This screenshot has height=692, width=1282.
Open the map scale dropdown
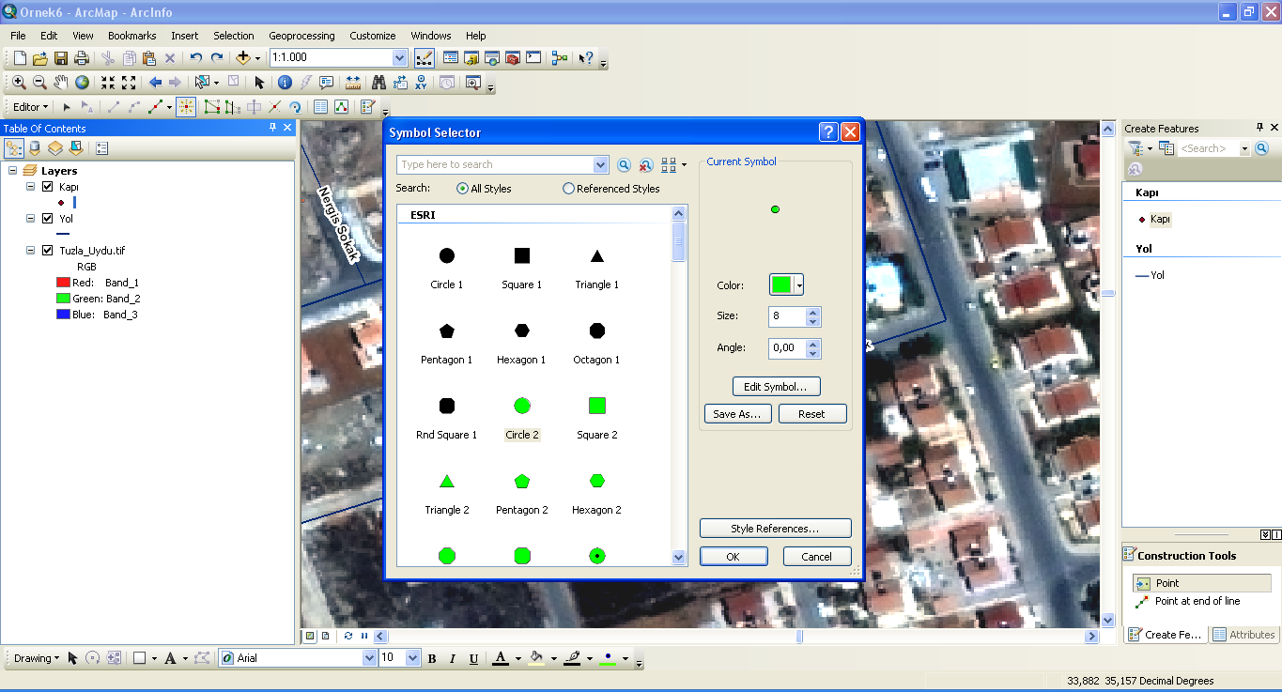click(x=400, y=58)
